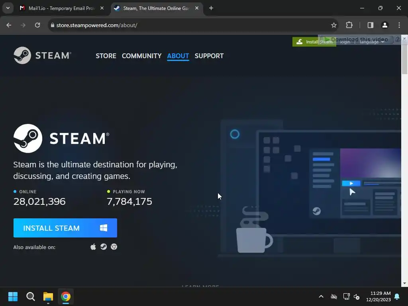Click the playing now count 7,784,175

tap(129, 201)
